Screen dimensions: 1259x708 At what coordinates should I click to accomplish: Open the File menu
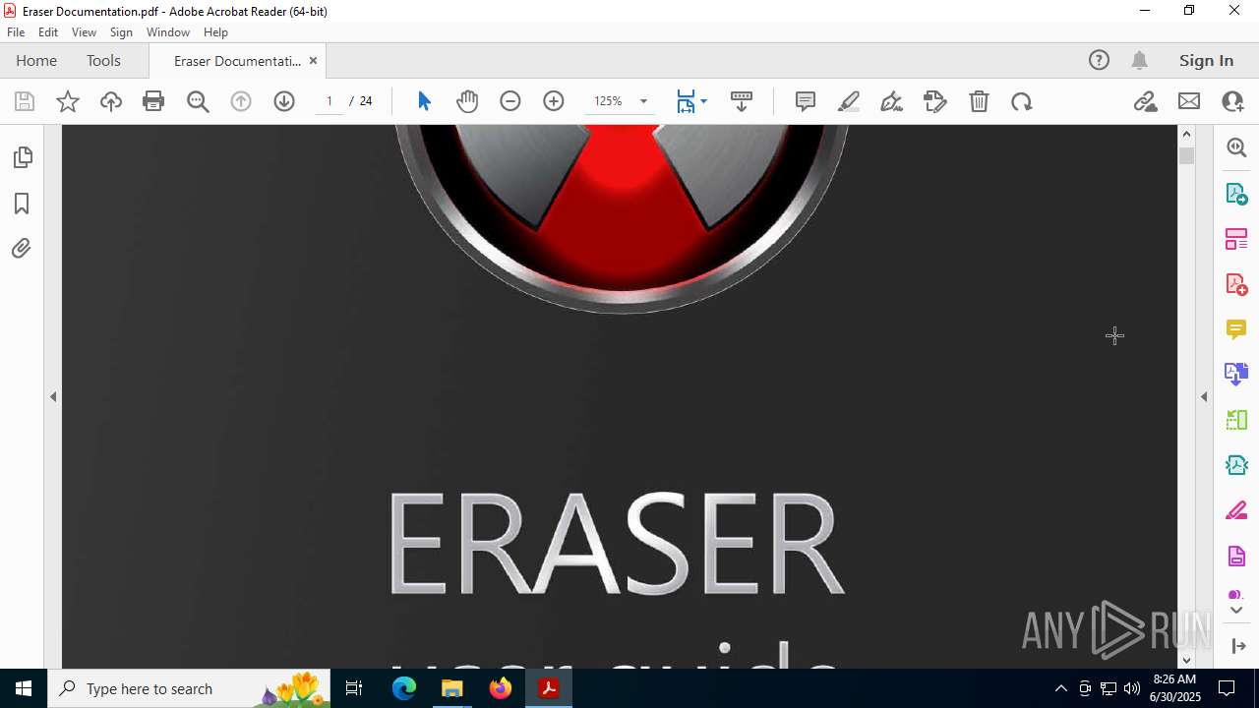click(x=16, y=32)
